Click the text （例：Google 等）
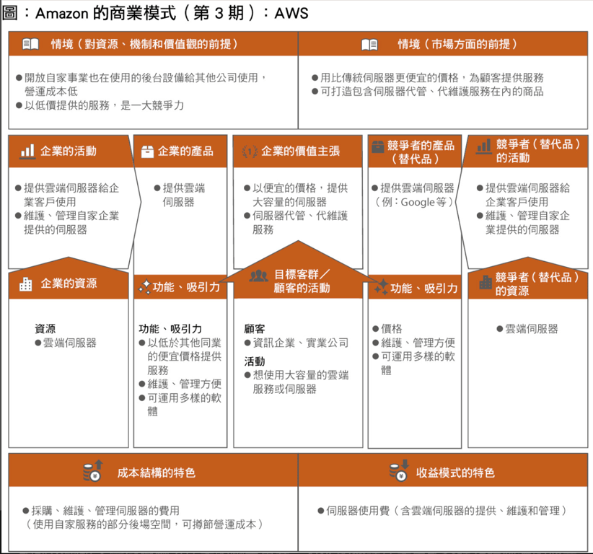Image resolution: width=593 pixels, height=554 pixels. (414, 202)
